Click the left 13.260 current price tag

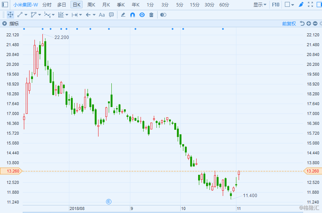coord(11,171)
